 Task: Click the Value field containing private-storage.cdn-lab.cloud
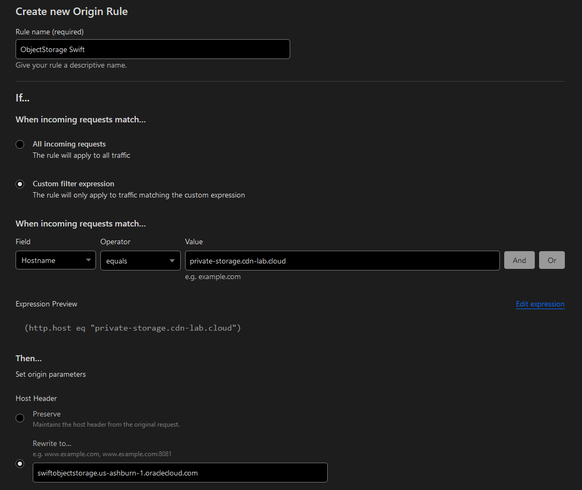(x=342, y=260)
